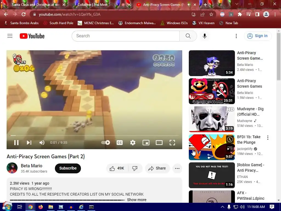Open Anti-Piracy Screen Games 5:34 thumbnail

[212, 63]
